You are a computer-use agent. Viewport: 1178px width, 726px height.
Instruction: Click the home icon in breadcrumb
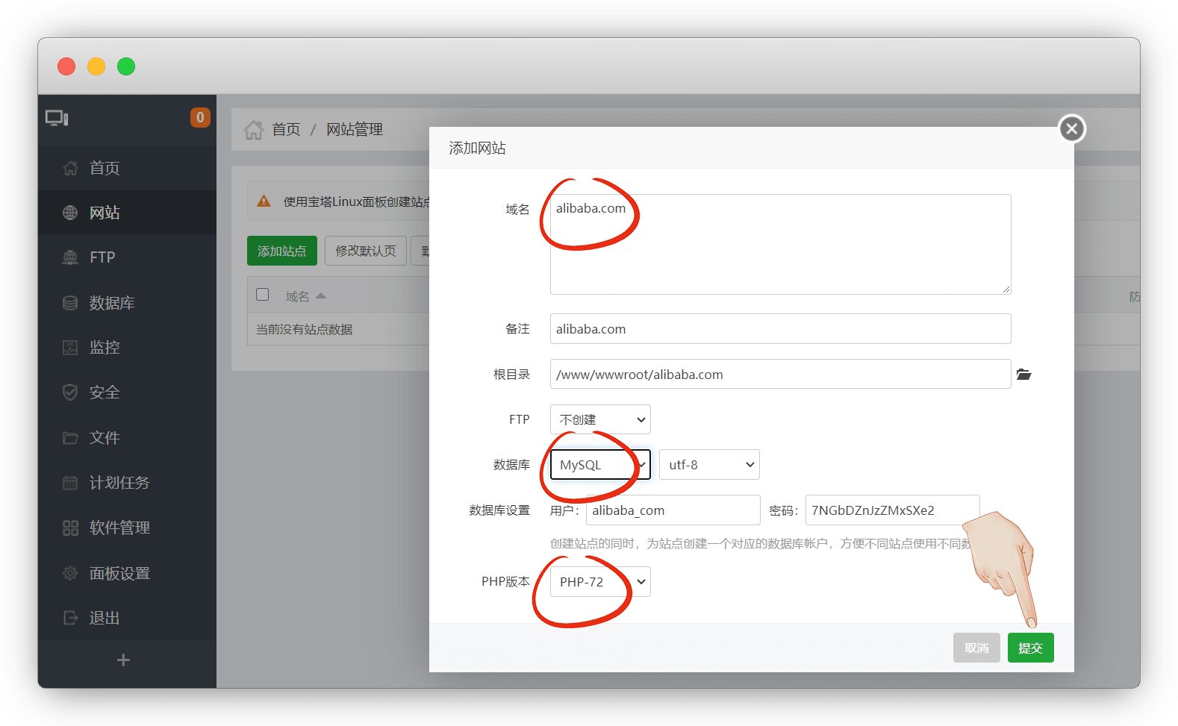(254, 130)
